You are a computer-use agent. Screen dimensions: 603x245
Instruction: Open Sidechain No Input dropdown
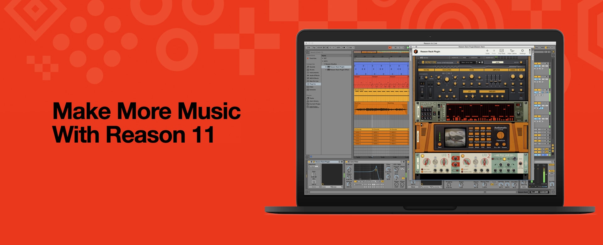pos(314,166)
